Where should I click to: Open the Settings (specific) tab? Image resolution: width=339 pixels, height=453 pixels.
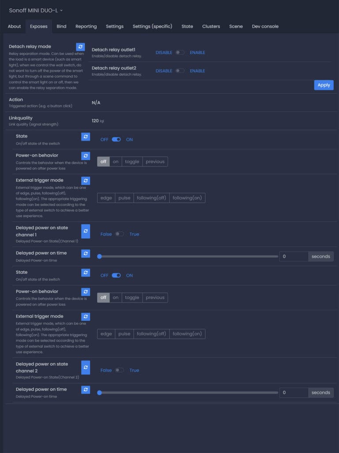click(x=152, y=27)
